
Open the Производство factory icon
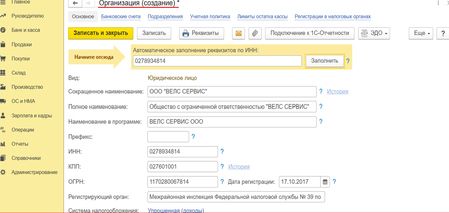point(3,87)
